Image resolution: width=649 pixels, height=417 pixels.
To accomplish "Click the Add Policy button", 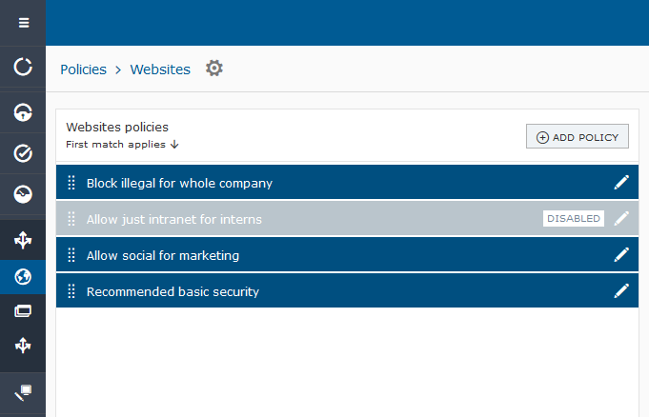I will 578,137.
